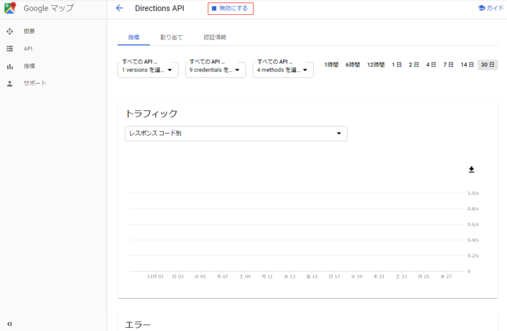Open the 4 methods filter dropdown
The width and height of the screenshot is (507, 331).
click(283, 70)
